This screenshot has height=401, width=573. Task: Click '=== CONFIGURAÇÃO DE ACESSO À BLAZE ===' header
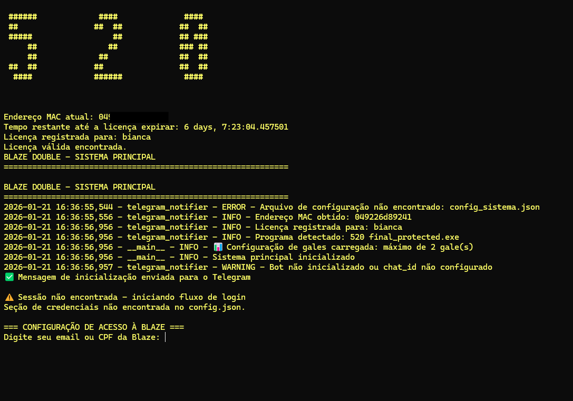94,327
